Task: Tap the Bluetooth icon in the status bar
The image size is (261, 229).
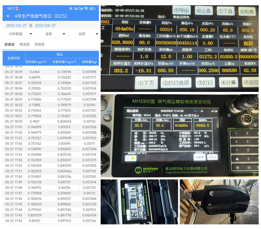Action: (x=70, y=8)
